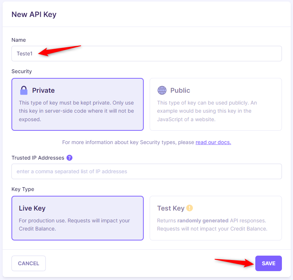Click the Public globe icon

click(162, 91)
